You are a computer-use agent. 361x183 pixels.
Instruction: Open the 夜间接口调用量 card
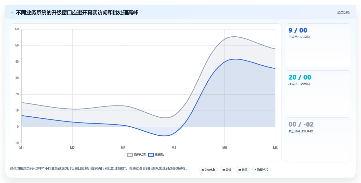(318, 93)
